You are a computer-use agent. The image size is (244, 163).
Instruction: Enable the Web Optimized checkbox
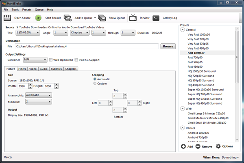point(51,60)
